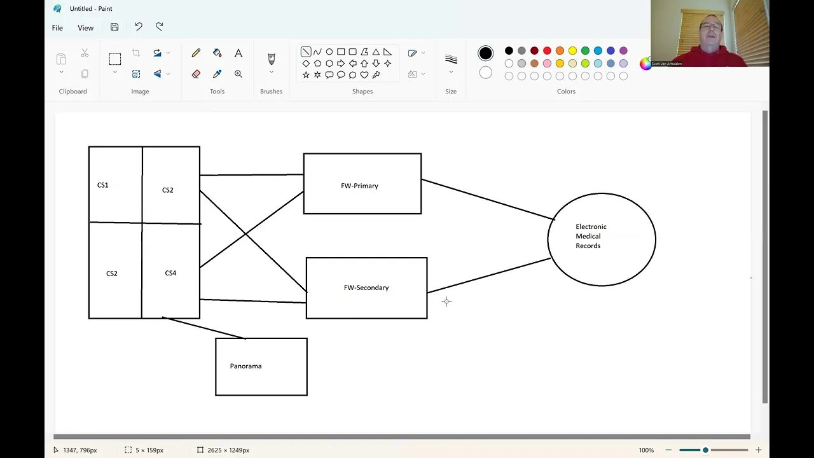Open the 100% zoom level dropdown
The width and height of the screenshot is (814, 458).
646,450
